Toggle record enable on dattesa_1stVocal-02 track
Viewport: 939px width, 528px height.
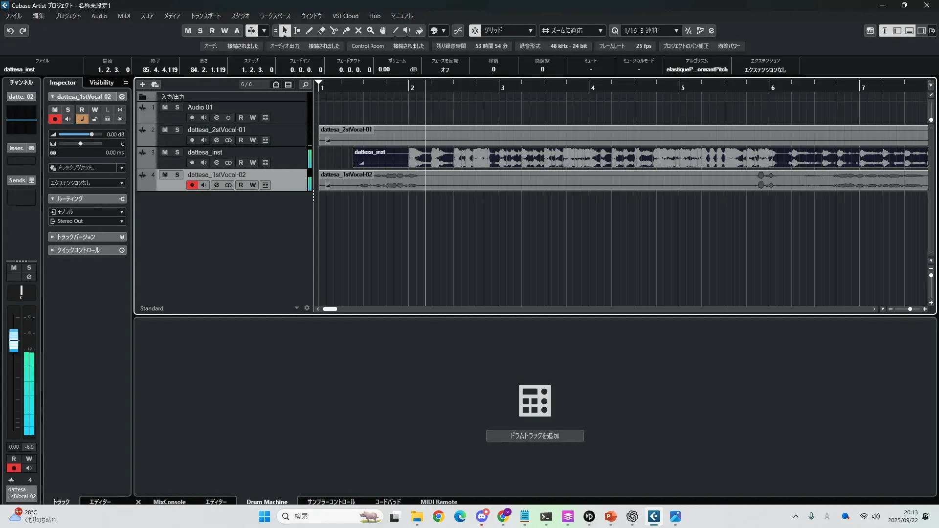(x=192, y=185)
